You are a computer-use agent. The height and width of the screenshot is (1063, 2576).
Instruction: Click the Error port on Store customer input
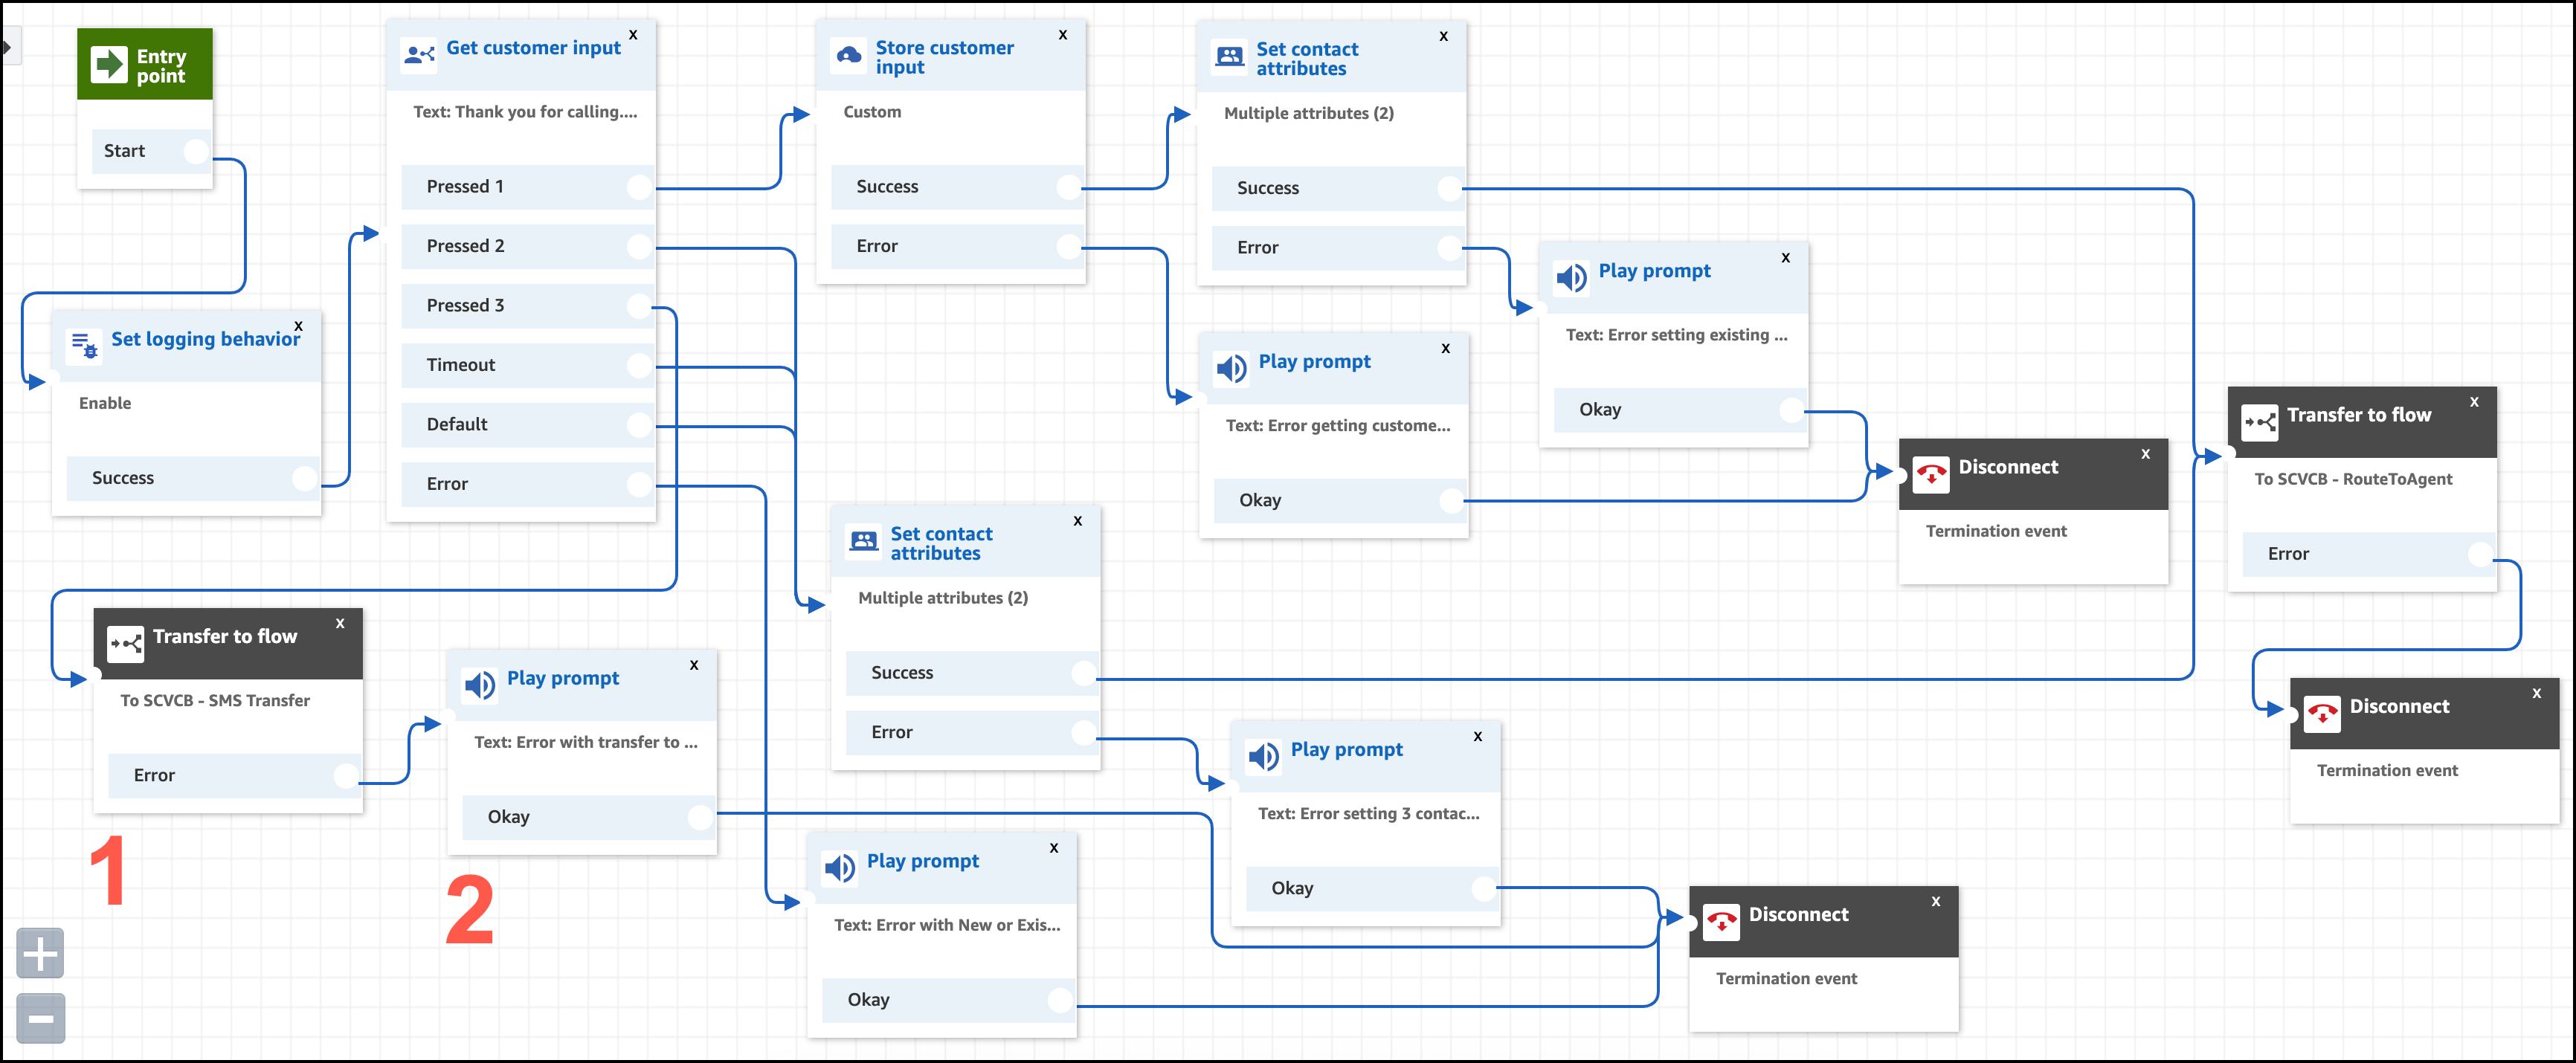pos(1068,246)
